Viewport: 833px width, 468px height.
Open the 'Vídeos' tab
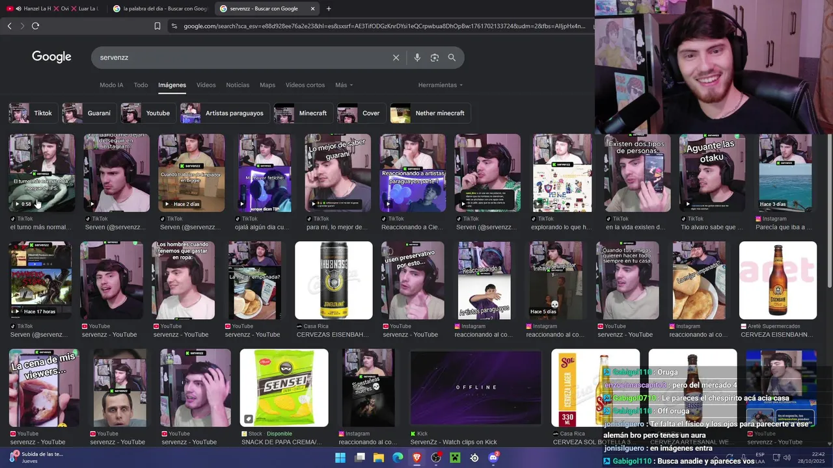click(x=206, y=85)
